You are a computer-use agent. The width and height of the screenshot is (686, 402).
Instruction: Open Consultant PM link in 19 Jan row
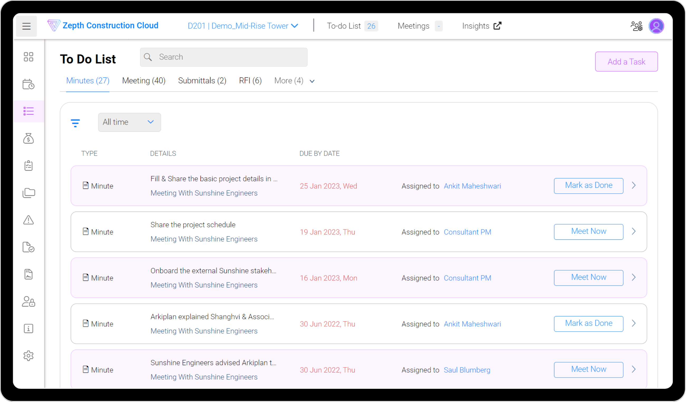tap(467, 232)
